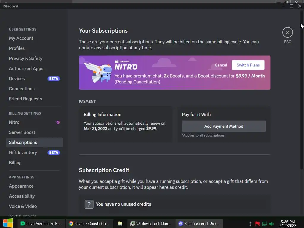
Task: Open the Windows Start menu
Action: (8, 223)
